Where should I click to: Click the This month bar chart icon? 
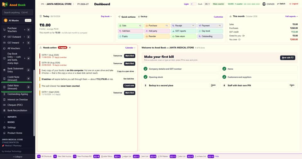[x=230, y=16]
